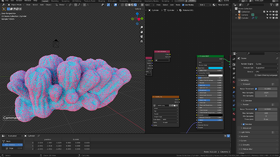Hide Cylinder in viewport eye icon
Screen dimensions: 280x157
pos(270,18)
